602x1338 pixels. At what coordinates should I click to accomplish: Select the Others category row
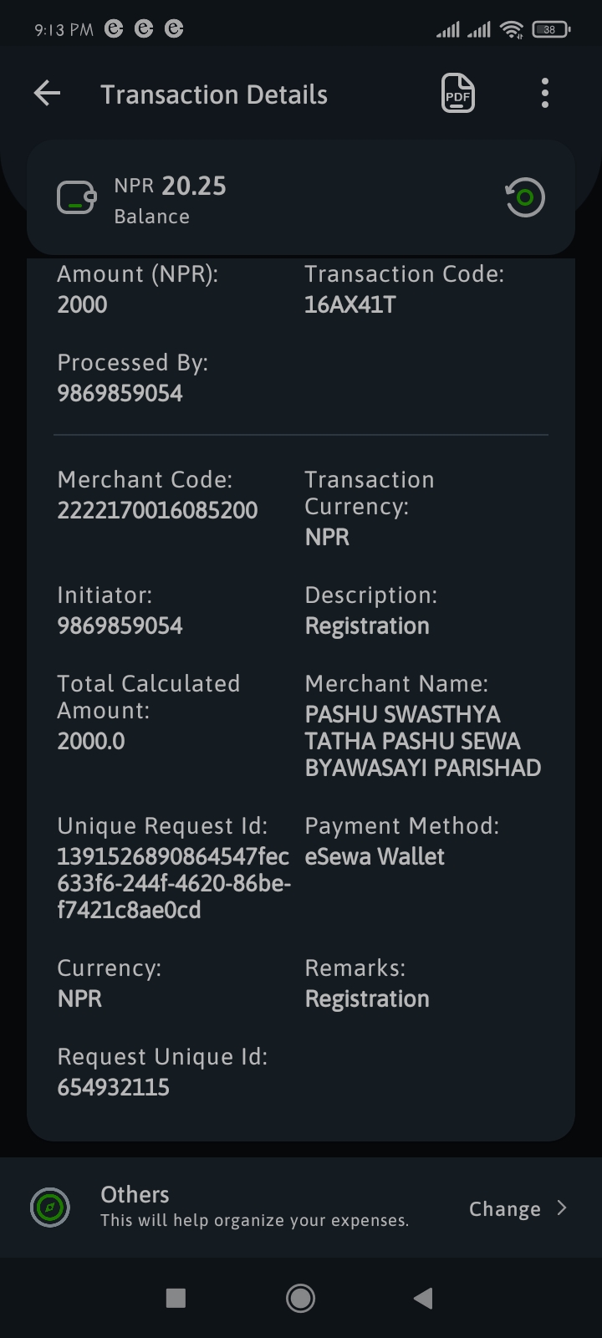pyautogui.click(x=301, y=1208)
